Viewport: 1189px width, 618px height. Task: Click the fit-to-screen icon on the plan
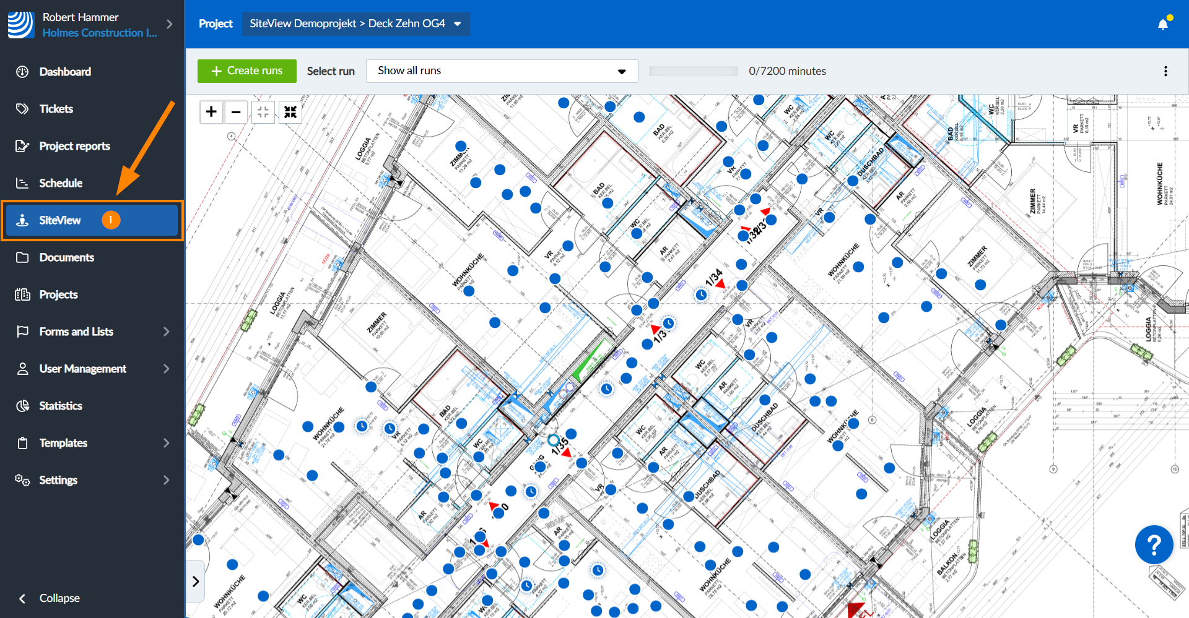point(263,111)
